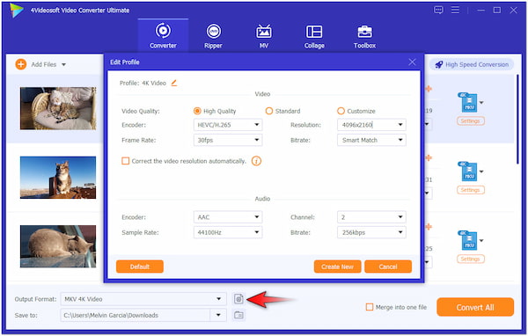Open the Toolbox tab
Screen dimensions: 528x336
[x=364, y=36]
